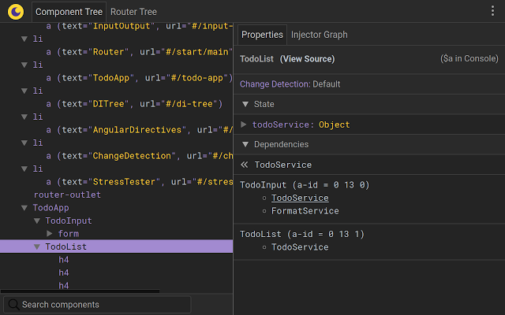This screenshot has height=315, width=505.
Task: Select the Component Tree tab
Action: (69, 12)
